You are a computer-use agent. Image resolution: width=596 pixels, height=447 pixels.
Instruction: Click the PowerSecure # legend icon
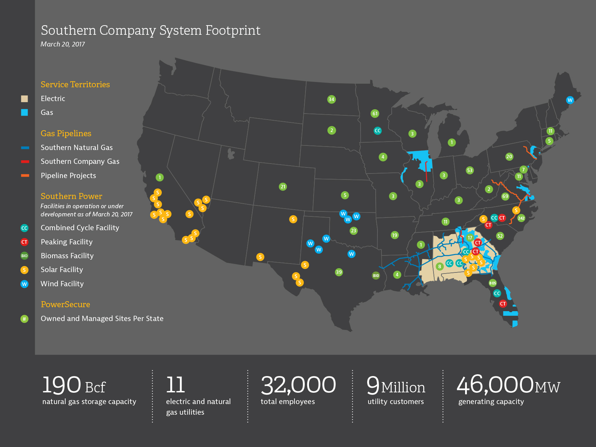click(x=24, y=319)
